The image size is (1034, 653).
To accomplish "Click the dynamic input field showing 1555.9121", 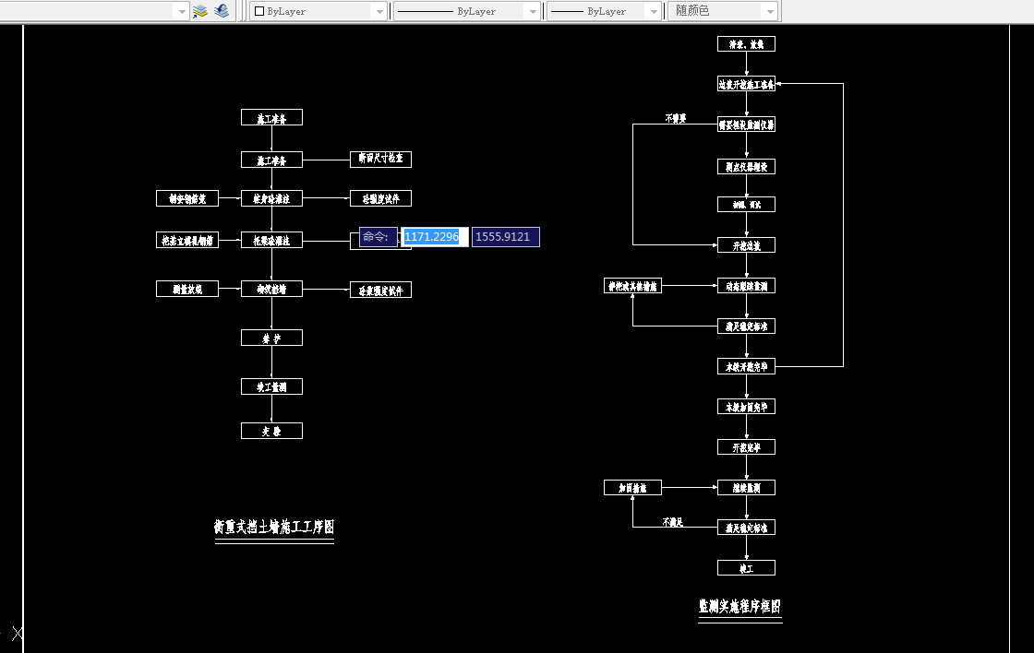I will point(505,237).
